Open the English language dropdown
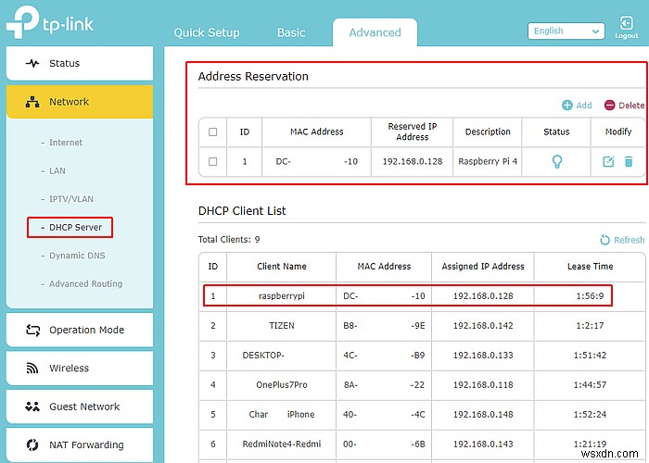The image size is (649, 463). [x=566, y=31]
